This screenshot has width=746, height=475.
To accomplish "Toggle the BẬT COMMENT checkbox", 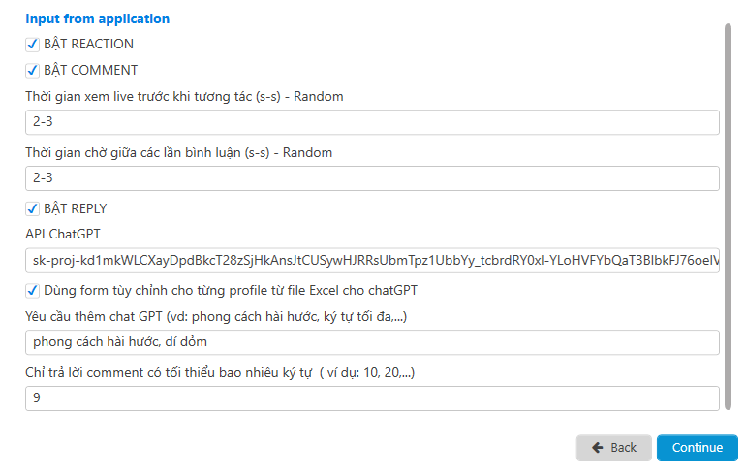I will (32, 70).
